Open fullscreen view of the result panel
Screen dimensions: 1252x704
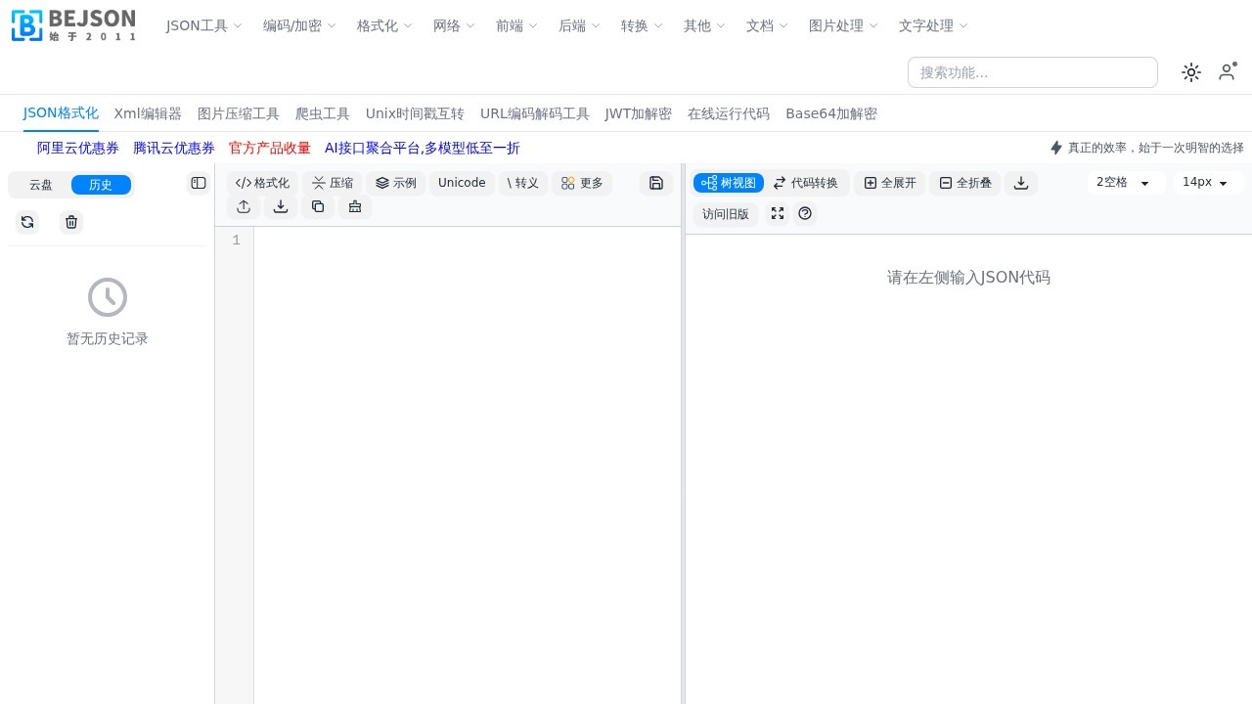tap(777, 214)
